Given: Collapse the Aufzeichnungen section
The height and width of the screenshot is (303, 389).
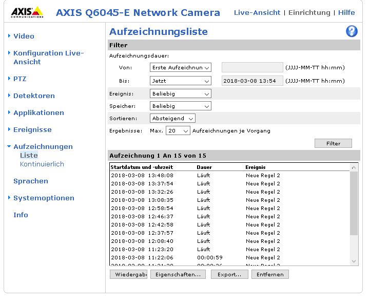Looking at the screenshot, I should click(43, 146).
